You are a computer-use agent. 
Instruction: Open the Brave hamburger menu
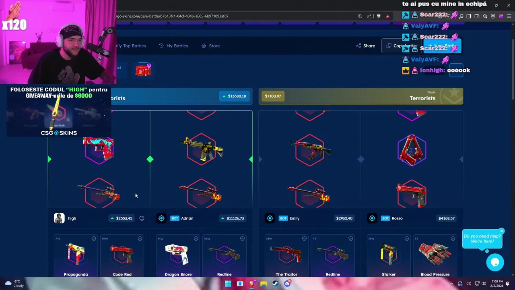pos(509,16)
